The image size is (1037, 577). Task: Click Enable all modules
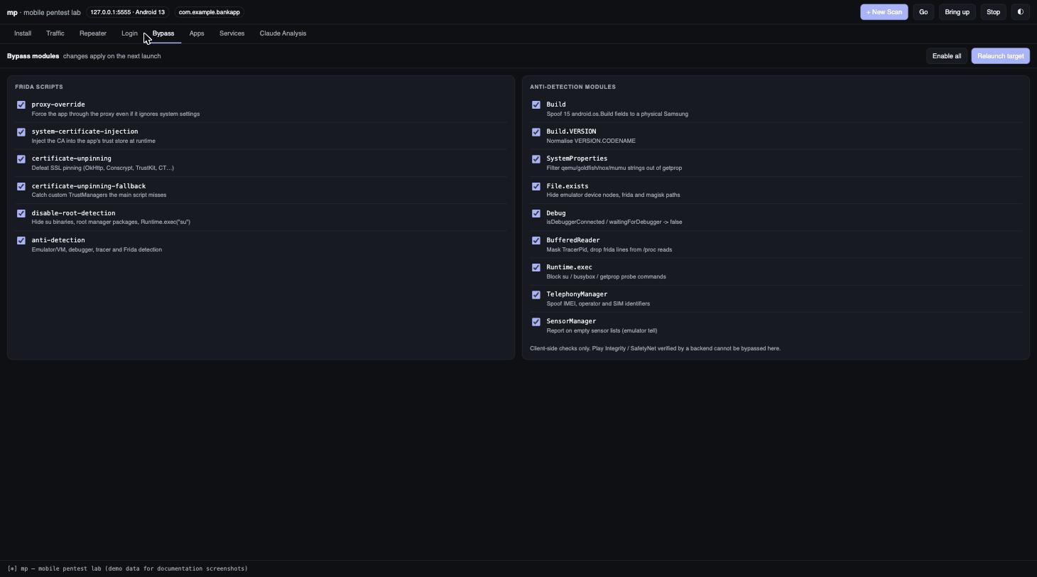(x=947, y=56)
